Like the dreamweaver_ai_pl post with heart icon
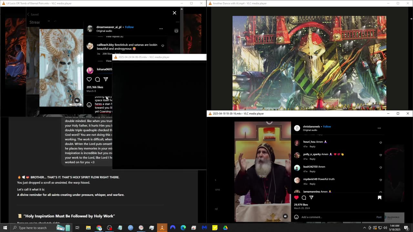 click(89, 79)
